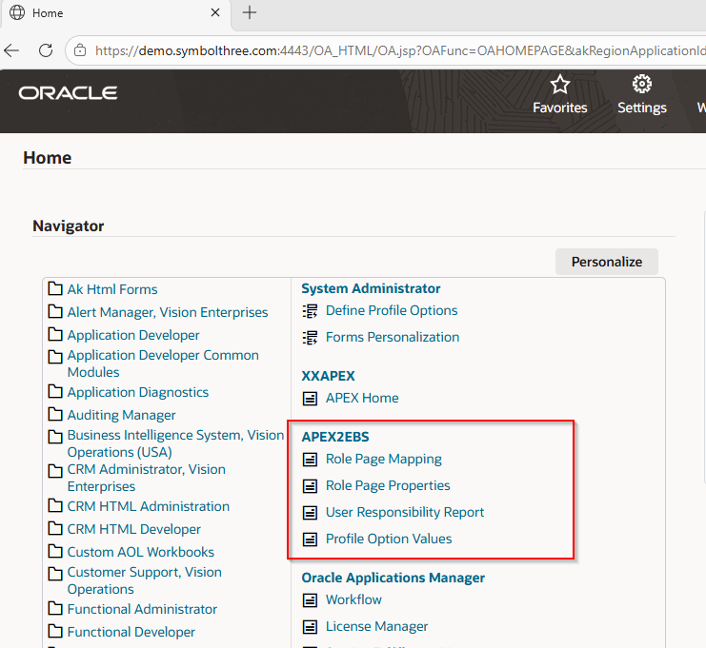Open Alert Manager, Vision Enterprises link

click(x=168, y=312)
